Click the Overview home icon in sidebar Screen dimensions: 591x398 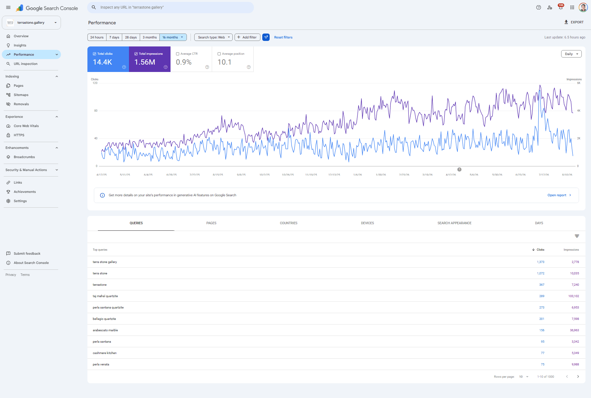[x=8, y=36]
